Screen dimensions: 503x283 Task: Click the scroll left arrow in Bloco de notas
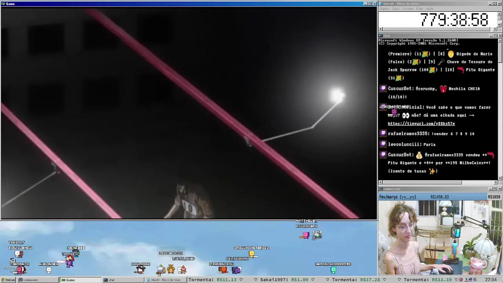(380, 29)
